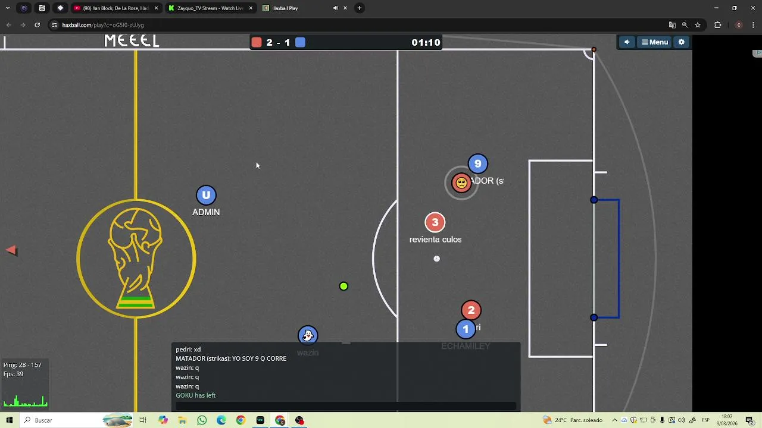
Task: Translate this page icon
Action: (672, 25)
